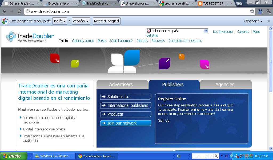This screenshot has height=160, width=273.
Task: Open the ¿Qué hacemos? menu item
Action: click(x=121, y=41)
